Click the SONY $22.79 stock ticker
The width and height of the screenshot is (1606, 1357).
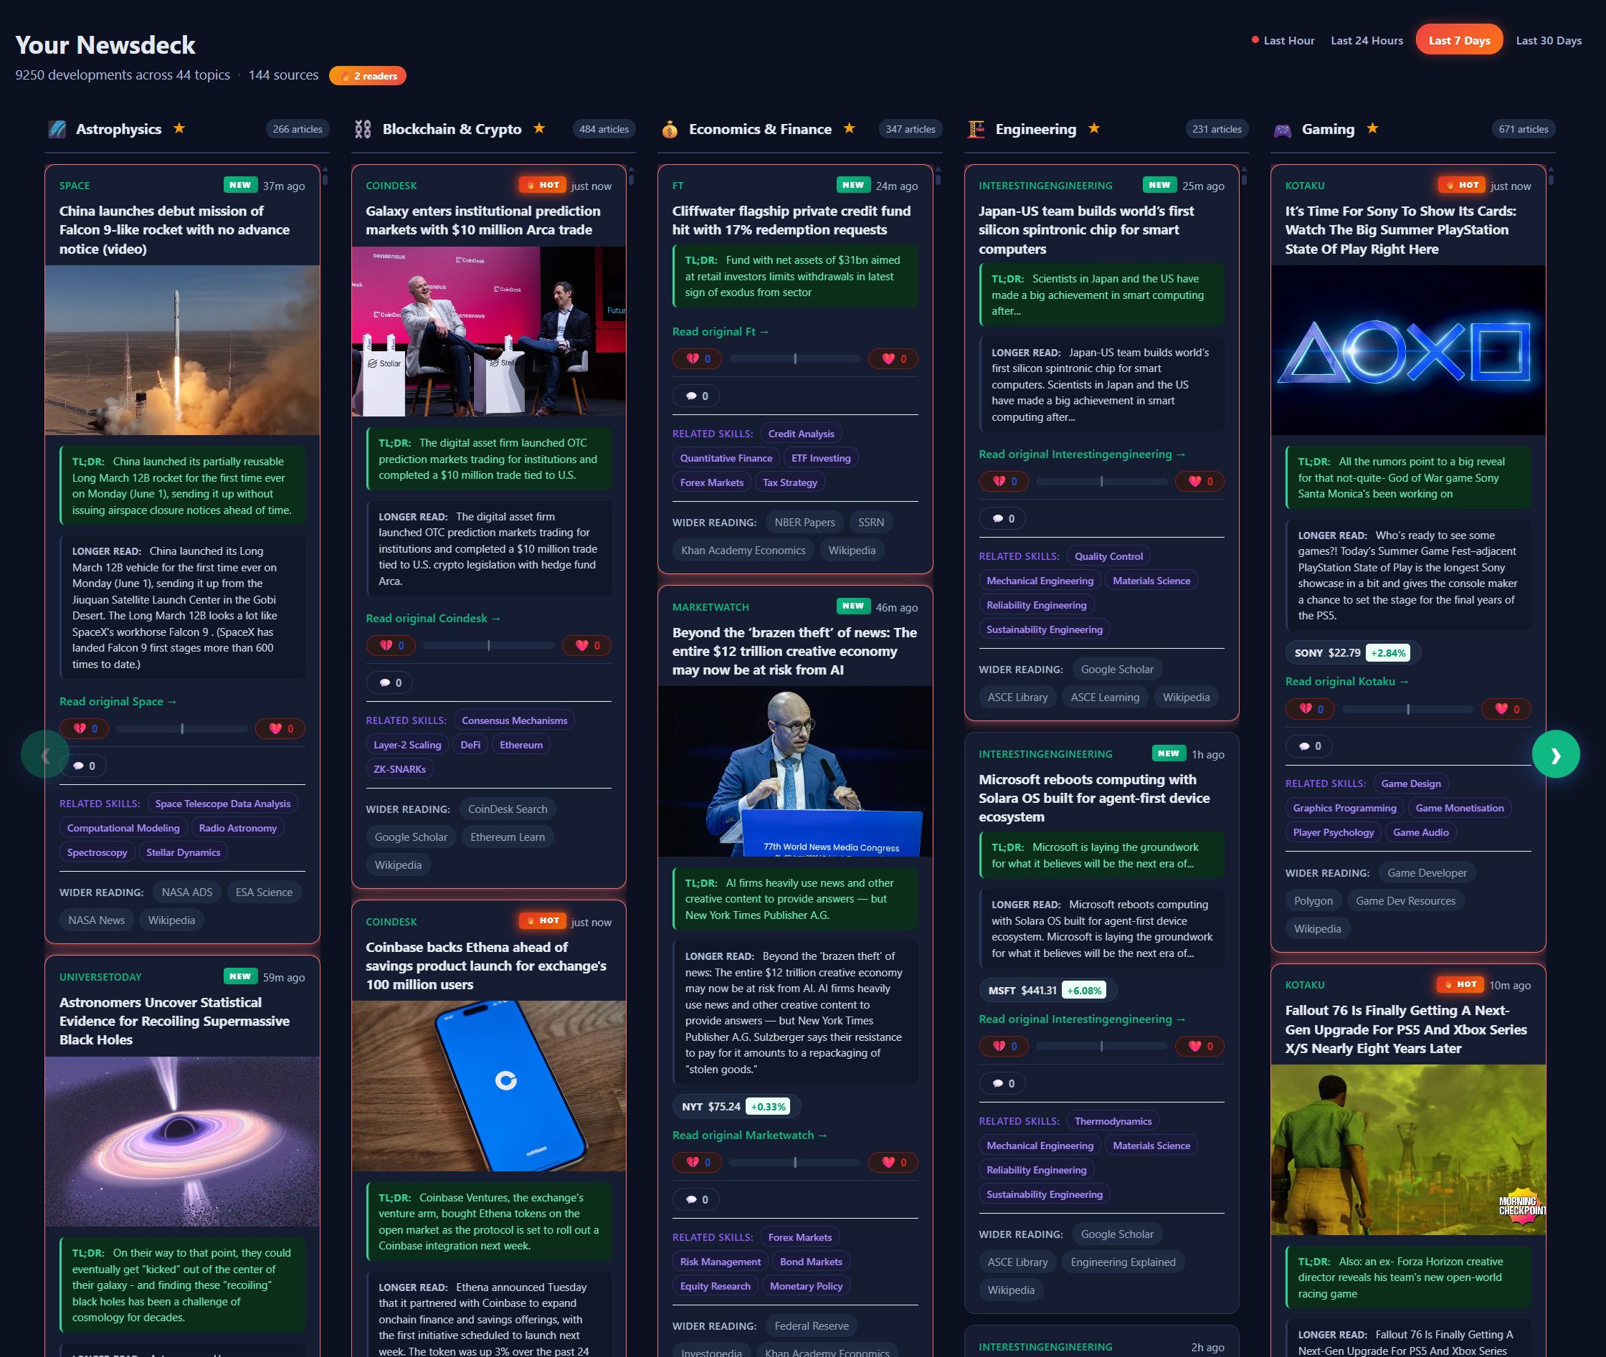coord(1352,652)
